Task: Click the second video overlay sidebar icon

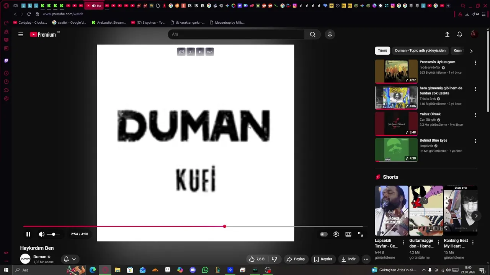Action: point(191,52)
